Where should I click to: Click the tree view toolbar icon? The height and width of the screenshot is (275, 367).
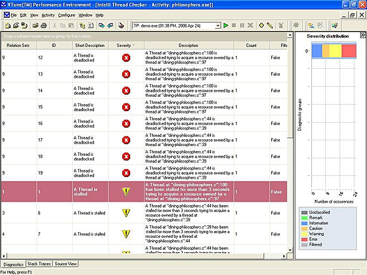click(82, 25)
